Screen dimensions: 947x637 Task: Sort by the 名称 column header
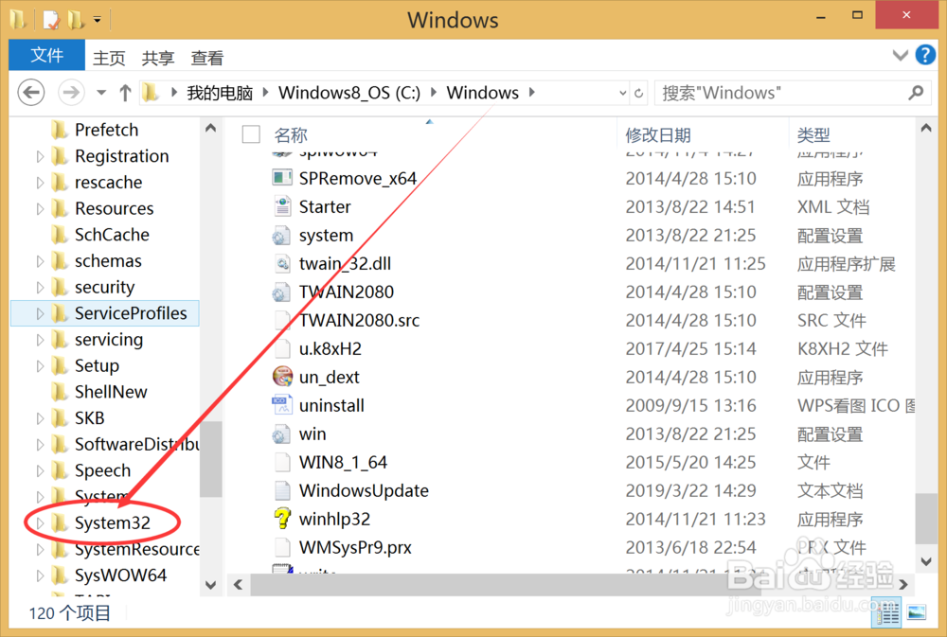click(x=291, y=134)
